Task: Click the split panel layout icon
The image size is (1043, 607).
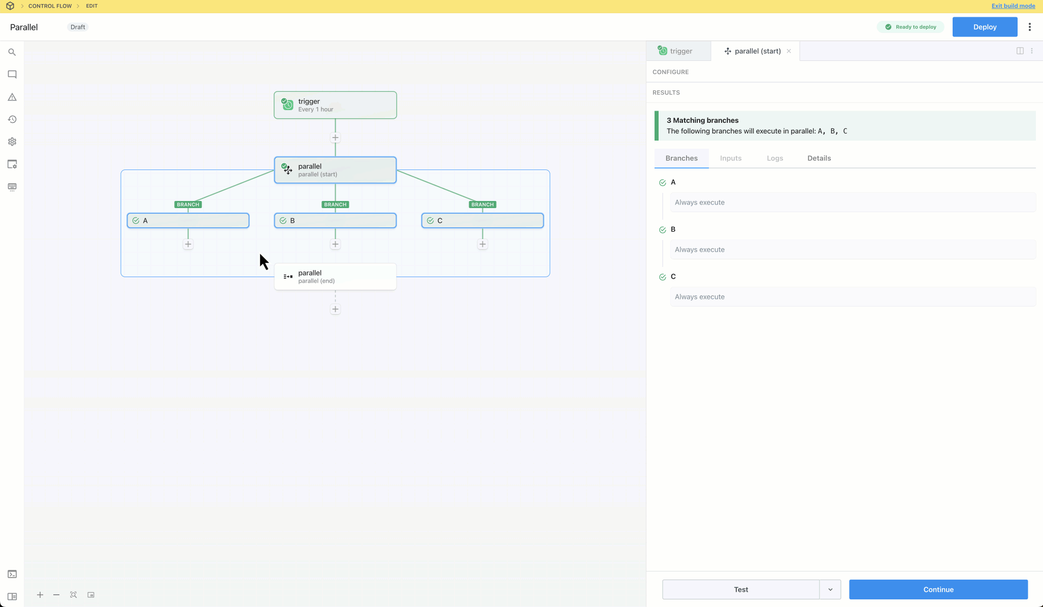Action: click(1020, 51)
